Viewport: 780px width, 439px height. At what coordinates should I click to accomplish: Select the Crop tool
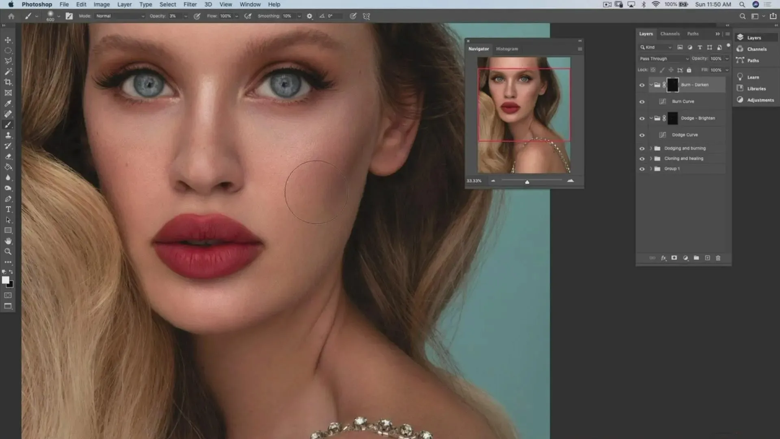[x=8, y=82]
